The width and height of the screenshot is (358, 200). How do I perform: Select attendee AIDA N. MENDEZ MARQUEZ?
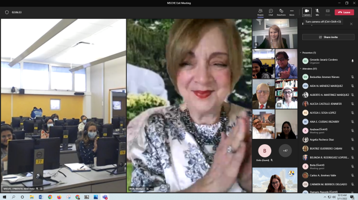tap(328, 86)
